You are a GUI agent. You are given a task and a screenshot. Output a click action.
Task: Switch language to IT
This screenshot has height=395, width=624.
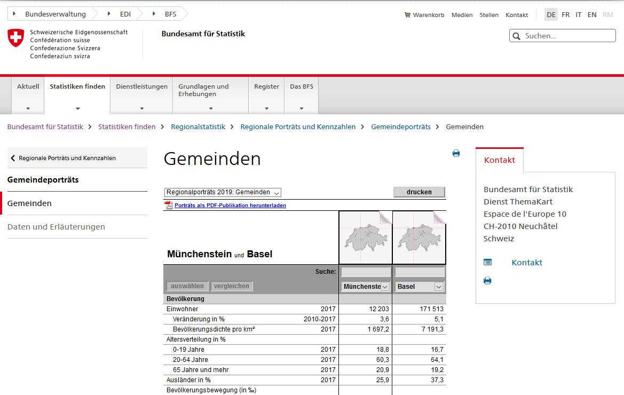(x=578, y=15)
